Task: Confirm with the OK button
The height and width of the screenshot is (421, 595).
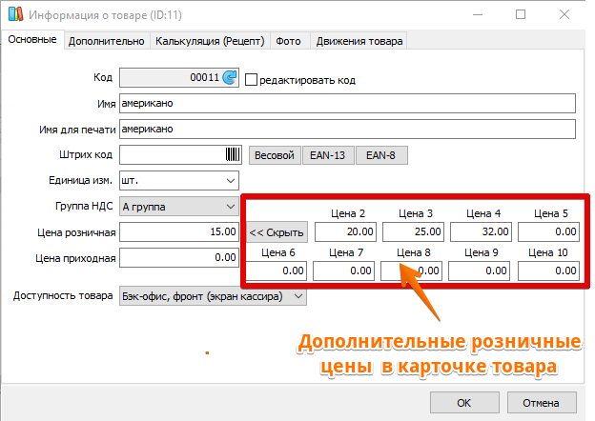Action: pyautogui.click(x=464, y=403)
